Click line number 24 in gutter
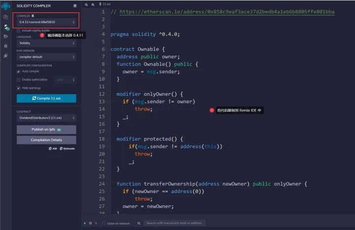Viewport: 355px width, 230px height. tap(102, 184)
